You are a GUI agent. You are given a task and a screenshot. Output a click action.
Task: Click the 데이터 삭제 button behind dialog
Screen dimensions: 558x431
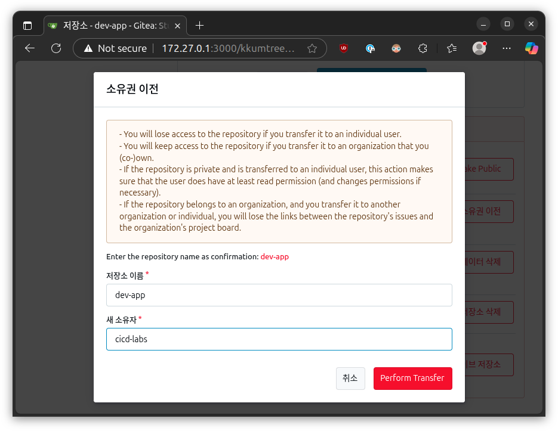(489, 262)
